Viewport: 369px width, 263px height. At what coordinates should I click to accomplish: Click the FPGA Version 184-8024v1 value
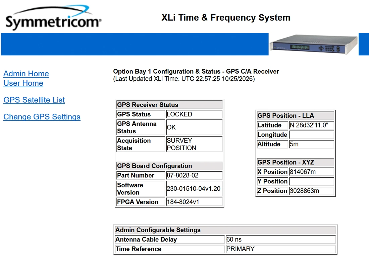(x=194, y=202)
